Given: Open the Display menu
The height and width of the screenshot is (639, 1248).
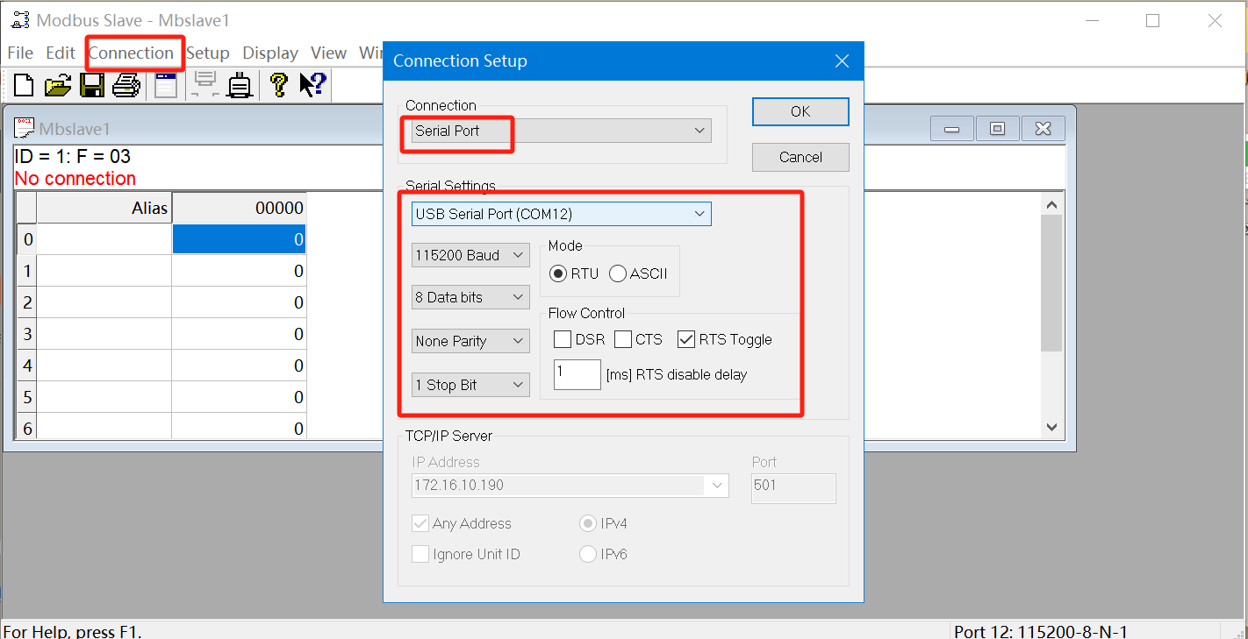Looking at the screenshot, I should tap(270, 53).
